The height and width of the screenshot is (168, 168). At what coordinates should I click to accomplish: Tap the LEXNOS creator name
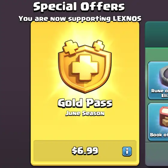(x=127, y=19)
